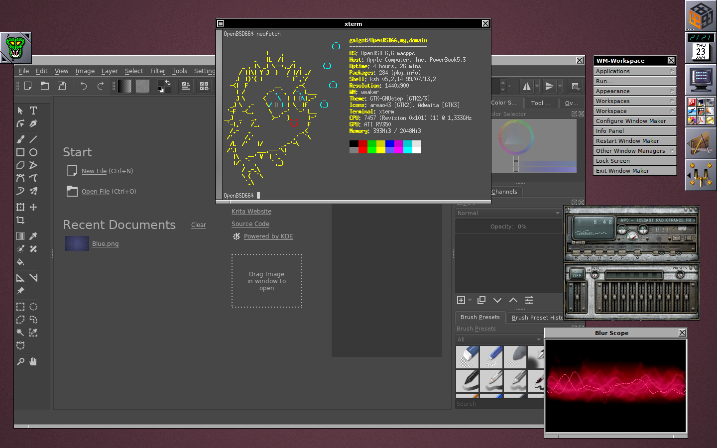Swap foreground and background colors
This screenshot has height=448, width=717.
168,82
